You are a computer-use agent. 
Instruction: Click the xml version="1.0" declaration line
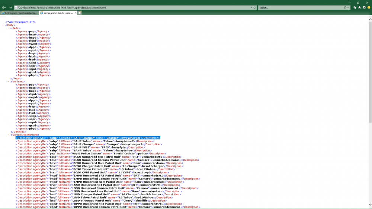tap(20, 22)
